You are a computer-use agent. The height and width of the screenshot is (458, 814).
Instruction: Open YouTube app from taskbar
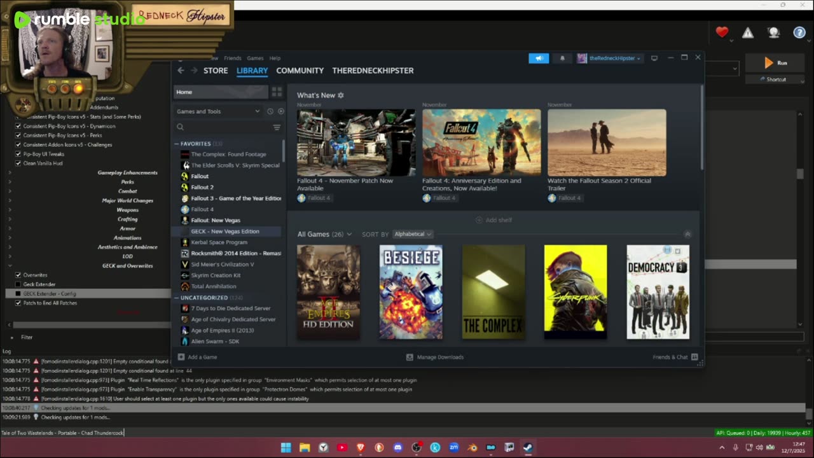click(342, 447)
